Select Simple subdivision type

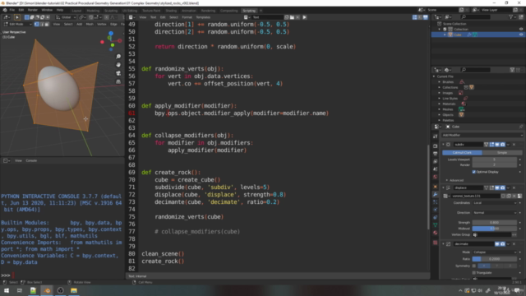[x=502, y=153]
